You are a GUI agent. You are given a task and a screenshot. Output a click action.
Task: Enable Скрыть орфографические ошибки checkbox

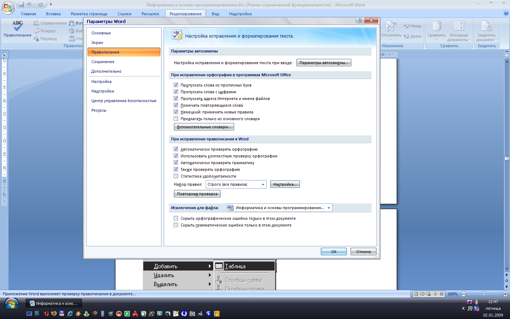point(176,218)
